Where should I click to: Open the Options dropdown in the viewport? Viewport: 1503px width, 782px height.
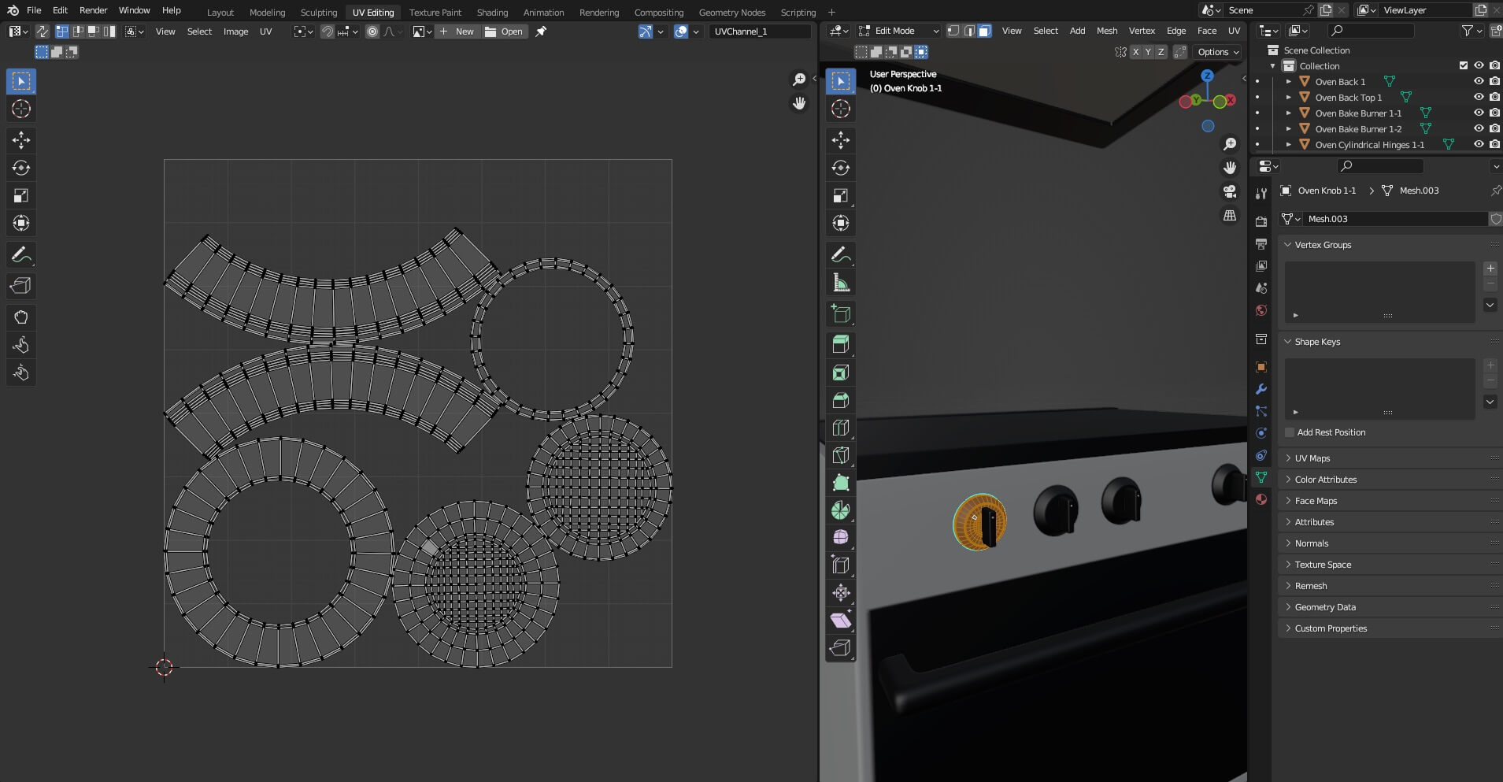point(1217,52)
